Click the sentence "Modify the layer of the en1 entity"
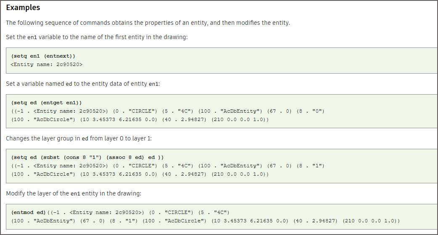The image size is (438, 235). [x=74, y=194]
